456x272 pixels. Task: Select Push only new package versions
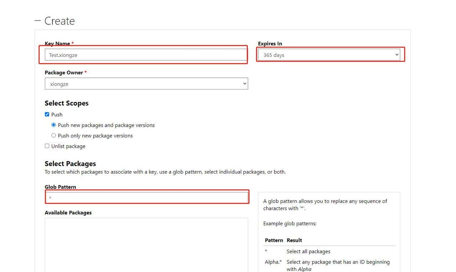click(54, 135)
